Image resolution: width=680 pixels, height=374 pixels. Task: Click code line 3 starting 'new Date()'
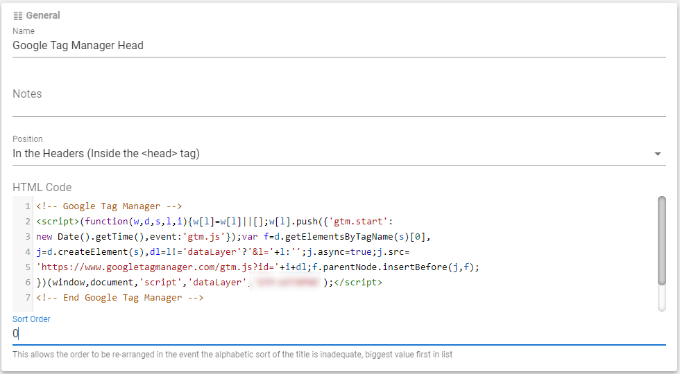pos(233,237)
